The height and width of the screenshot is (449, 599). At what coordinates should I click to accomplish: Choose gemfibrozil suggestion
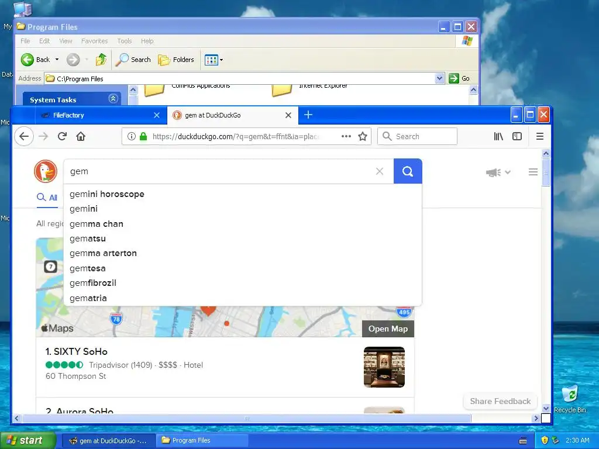[243, 283]
